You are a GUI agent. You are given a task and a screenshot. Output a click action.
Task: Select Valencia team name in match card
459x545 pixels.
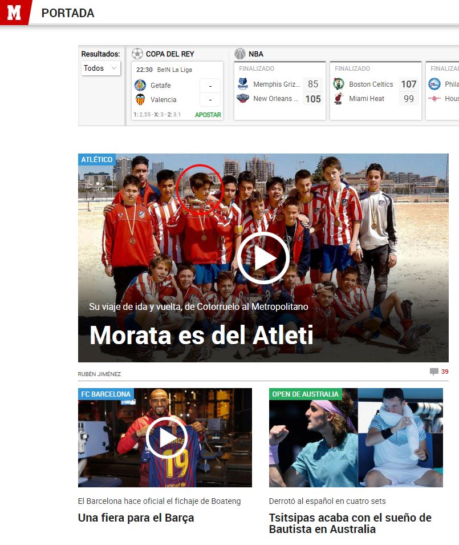tap(163, 100)
